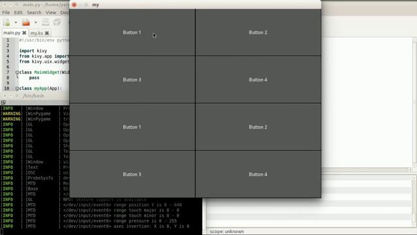Click the ProbeSysfs log entry in terminal

[x=35, y=178]
